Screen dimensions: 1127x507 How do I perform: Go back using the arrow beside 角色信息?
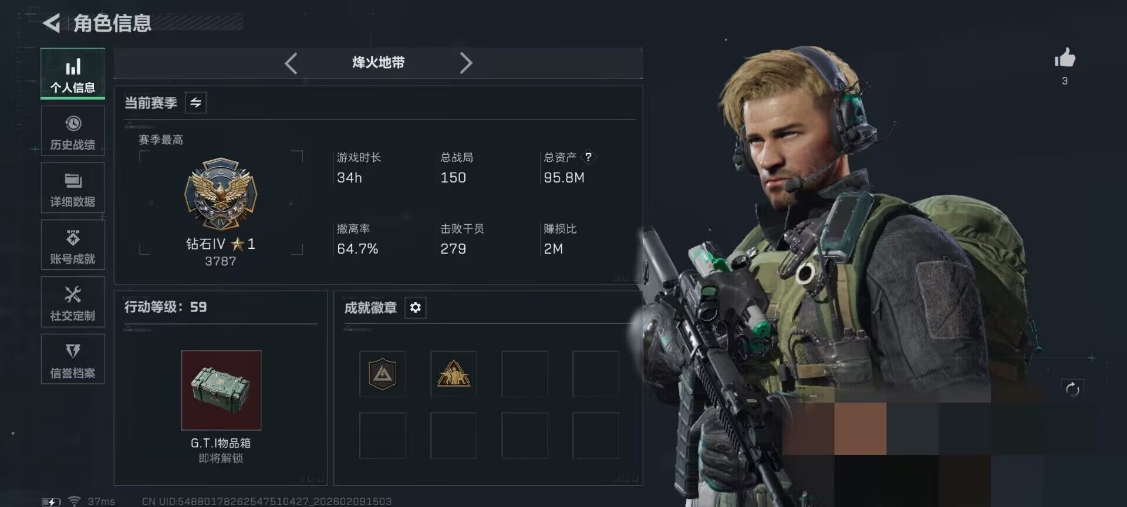tap(52, 23)
